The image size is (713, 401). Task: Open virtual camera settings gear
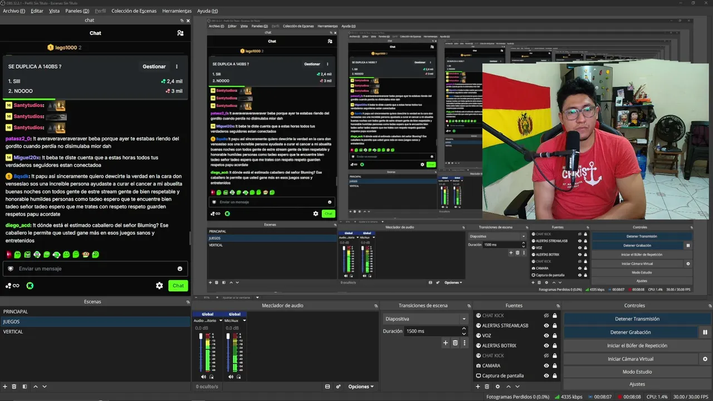[705, 359]
